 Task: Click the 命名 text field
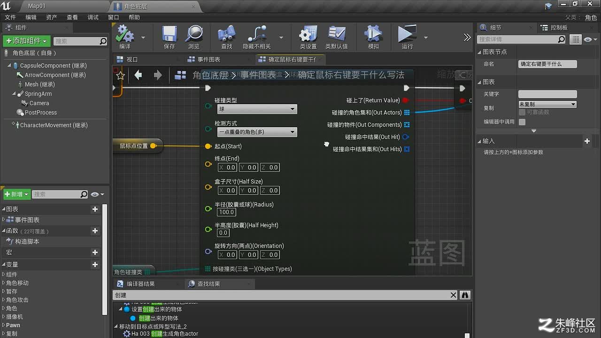tap(547, 64)
